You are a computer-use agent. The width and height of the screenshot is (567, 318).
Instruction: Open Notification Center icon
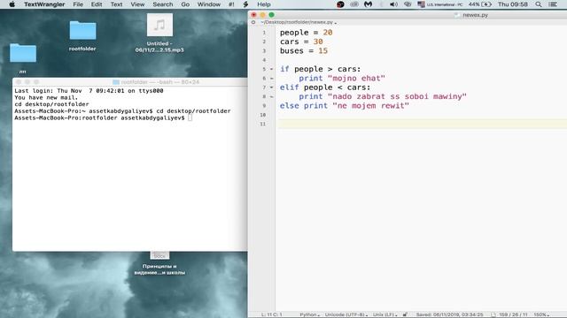[x=553, y=4]
